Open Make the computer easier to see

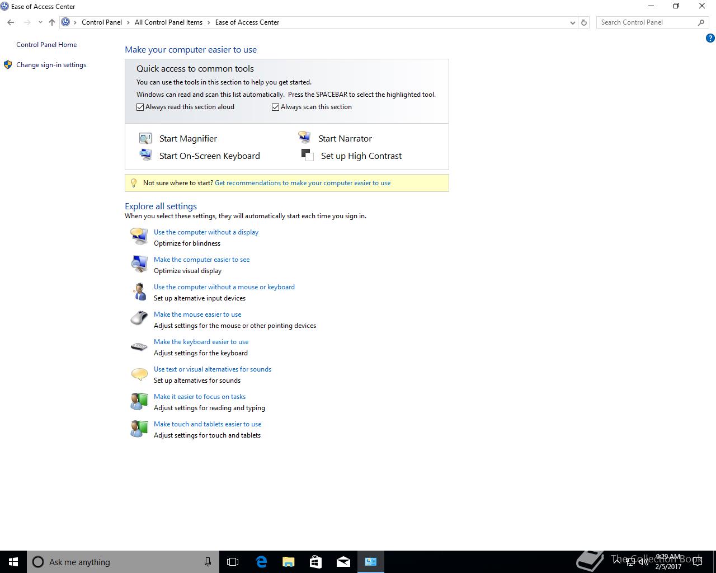coord(201,260)
